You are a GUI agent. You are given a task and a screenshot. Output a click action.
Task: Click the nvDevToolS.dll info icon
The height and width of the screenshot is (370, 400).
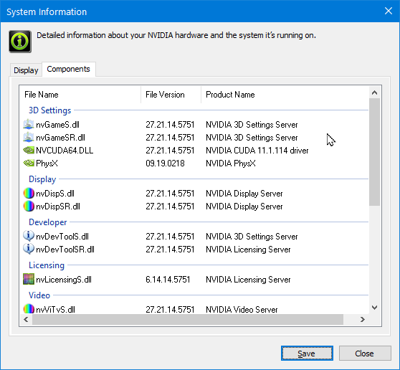pos(29,236)
